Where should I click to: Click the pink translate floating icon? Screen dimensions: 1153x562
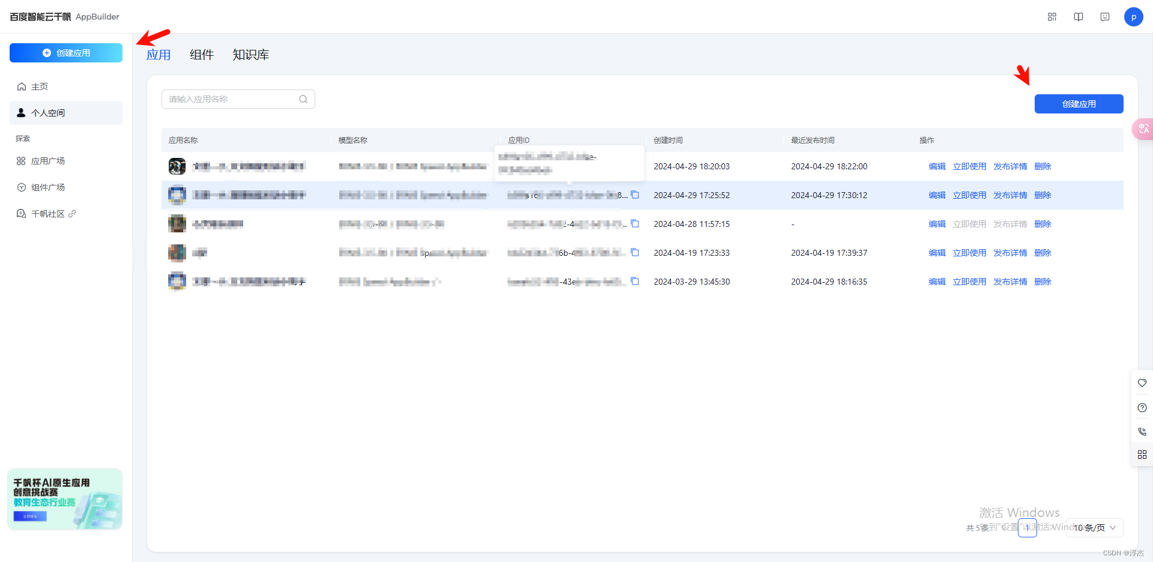(1143, 129)
